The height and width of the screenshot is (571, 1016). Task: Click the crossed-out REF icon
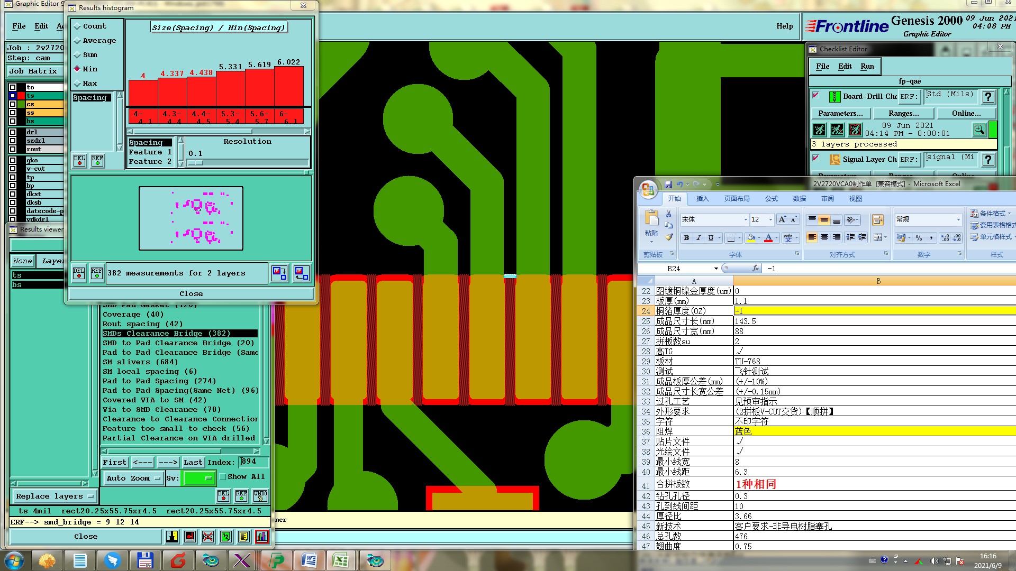click(x=208, y=537)
